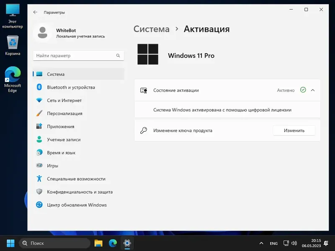
Task: Click Система in the breadcrumb path
Action: coord(152,29)
